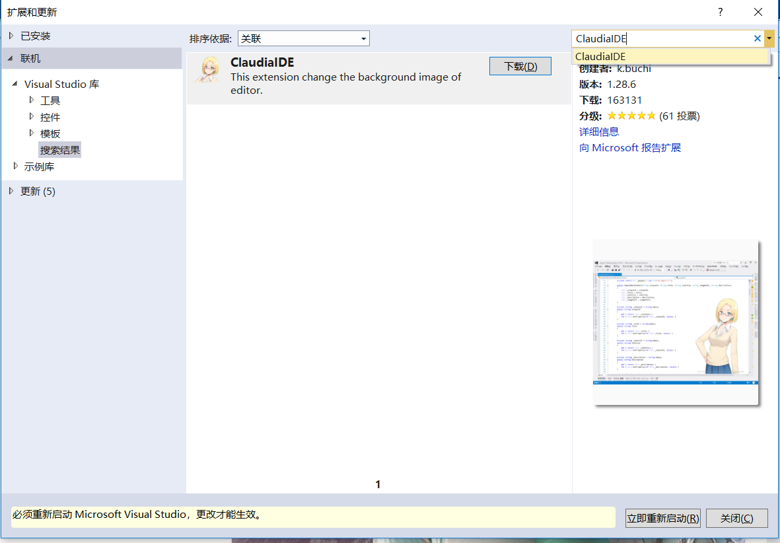This screenshot has width=780, height=543.
Task: Select the 工具 tree item label
Action: tap(50, 100)
